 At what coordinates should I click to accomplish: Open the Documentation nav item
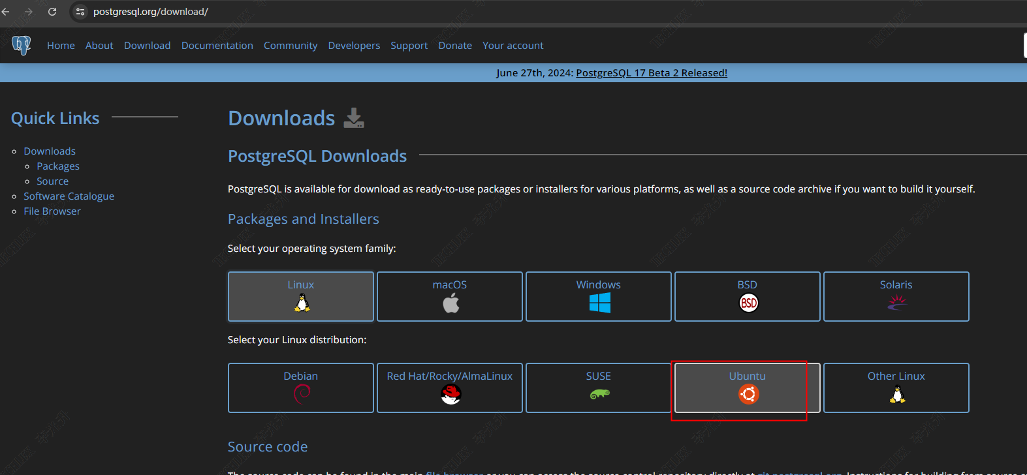pos(217,46)
